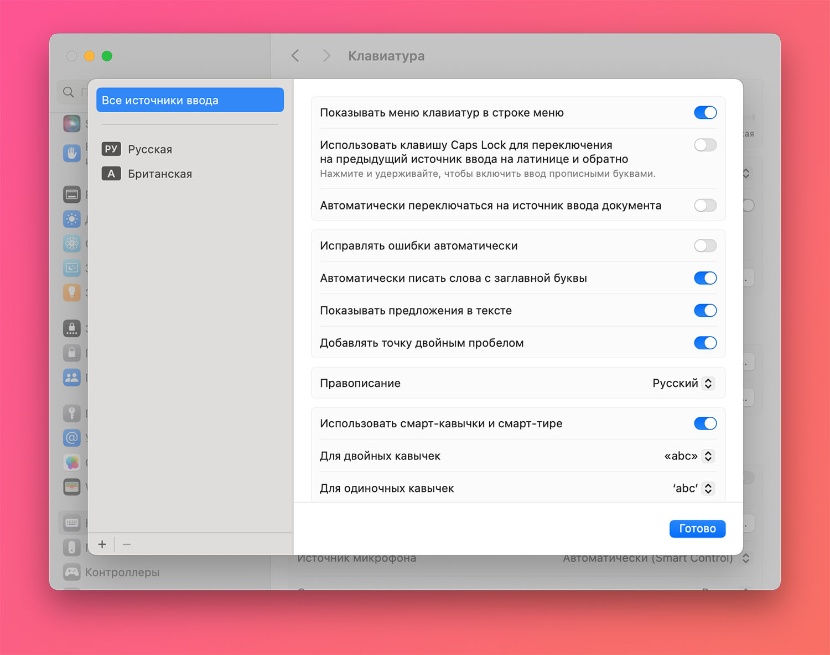Zoom window with green button
830x655 pixels.
click(107, 56)
